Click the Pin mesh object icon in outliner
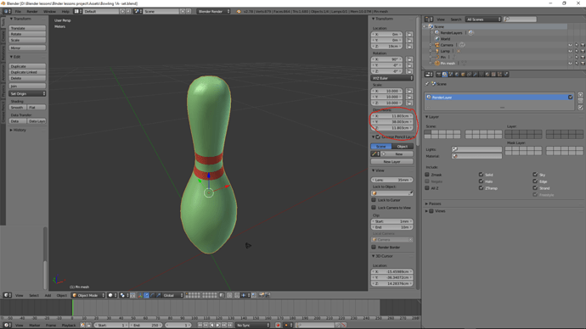Screen dimensions: 586x329 pyautogui.click(x=437, y=64)
